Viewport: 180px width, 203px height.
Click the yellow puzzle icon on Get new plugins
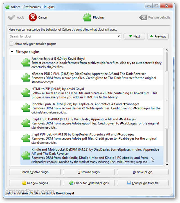point(24,183)
